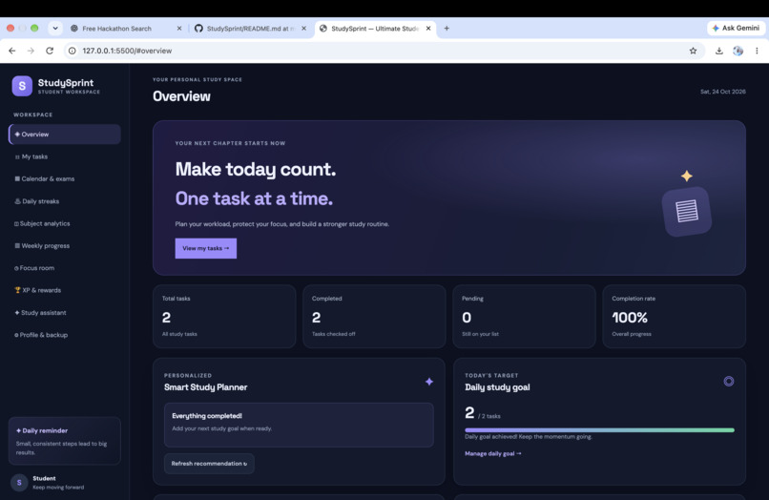
Task: Reload the page with refresh icon
Action: 50,51
